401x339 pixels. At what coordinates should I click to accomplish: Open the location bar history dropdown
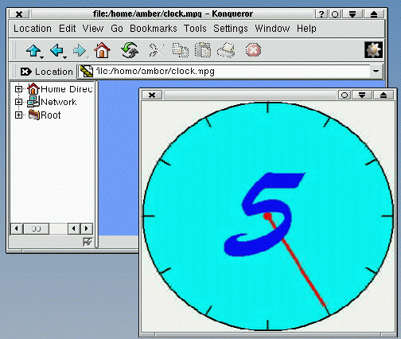coord(376,71)
